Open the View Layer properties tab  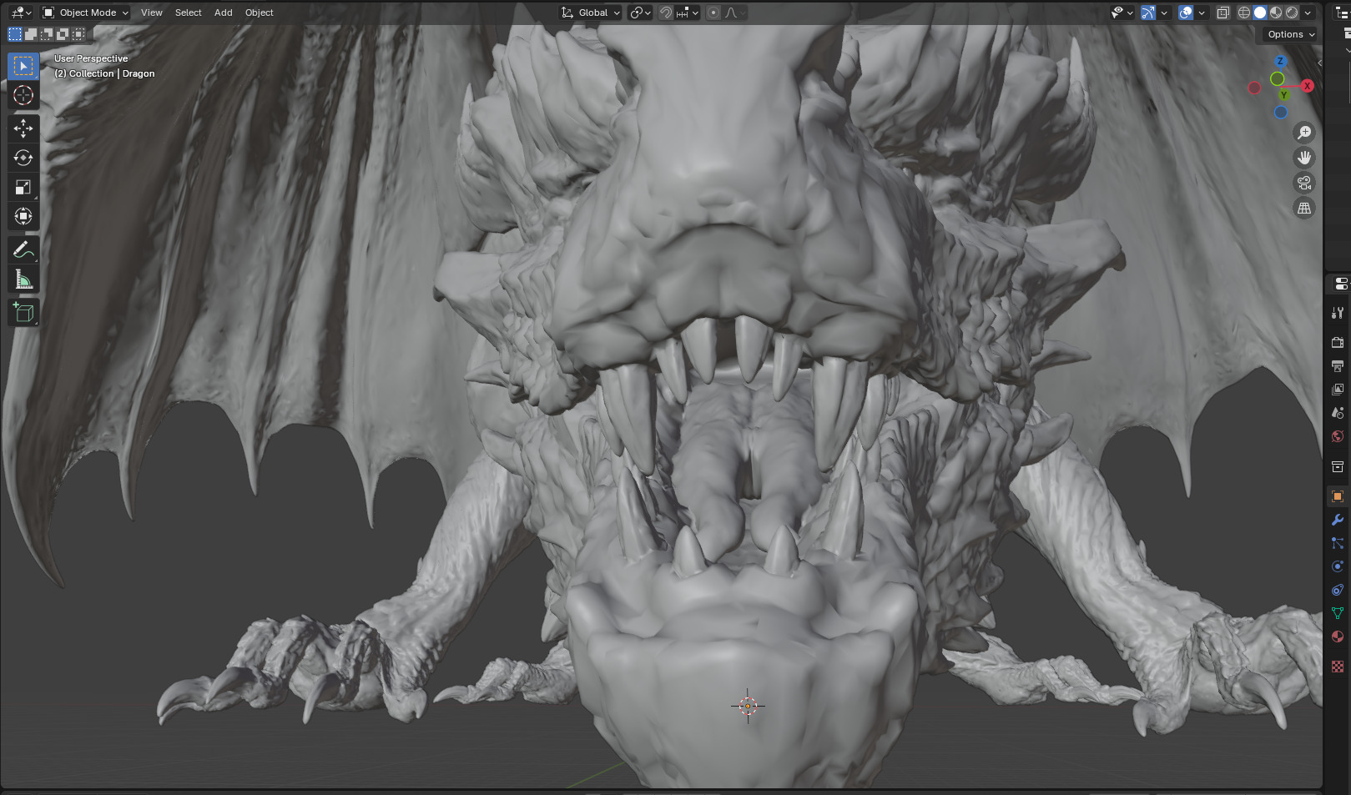(x=1338, y=389)
